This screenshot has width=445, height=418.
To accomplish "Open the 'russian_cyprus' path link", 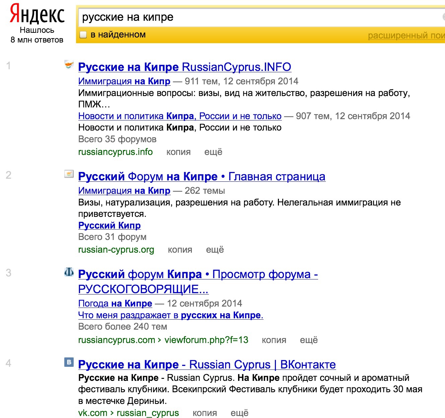I will pos(148,413).
